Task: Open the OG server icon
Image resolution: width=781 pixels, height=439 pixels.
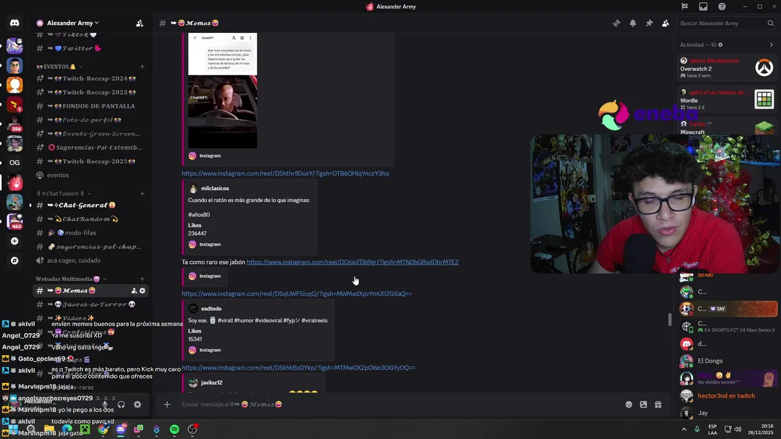Action: click(15, 163)
